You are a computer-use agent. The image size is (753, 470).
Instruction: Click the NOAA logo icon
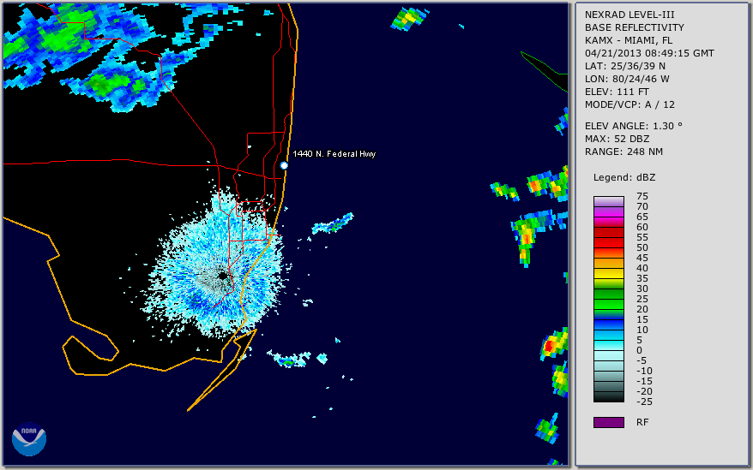click(29, 439)
